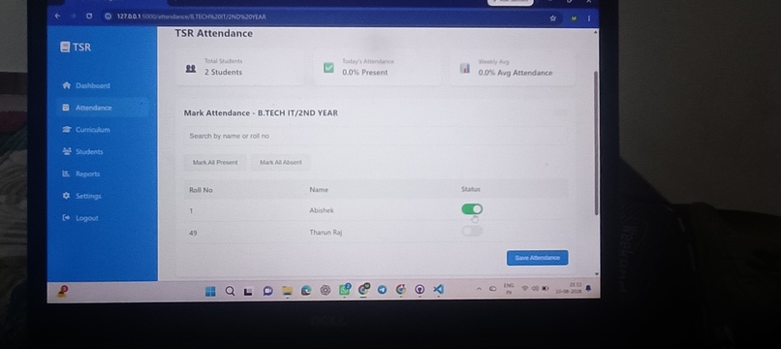The height and width of the screenshot is (349, 781).
Task: Click the name cell Abishek
Action: (322, 210)
